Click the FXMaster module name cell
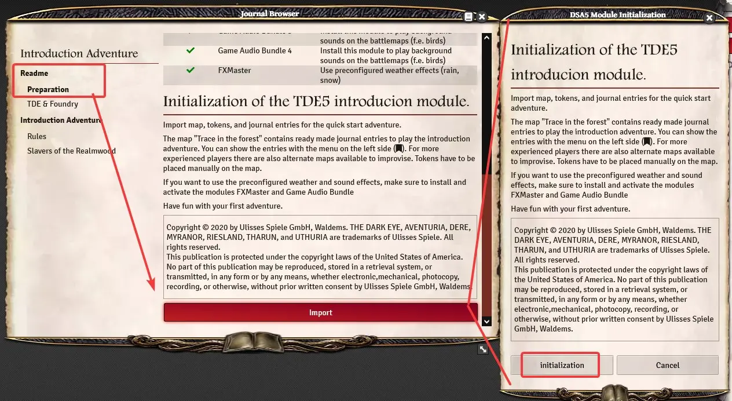This screenshot has height=401, width=732. [235, 71]
